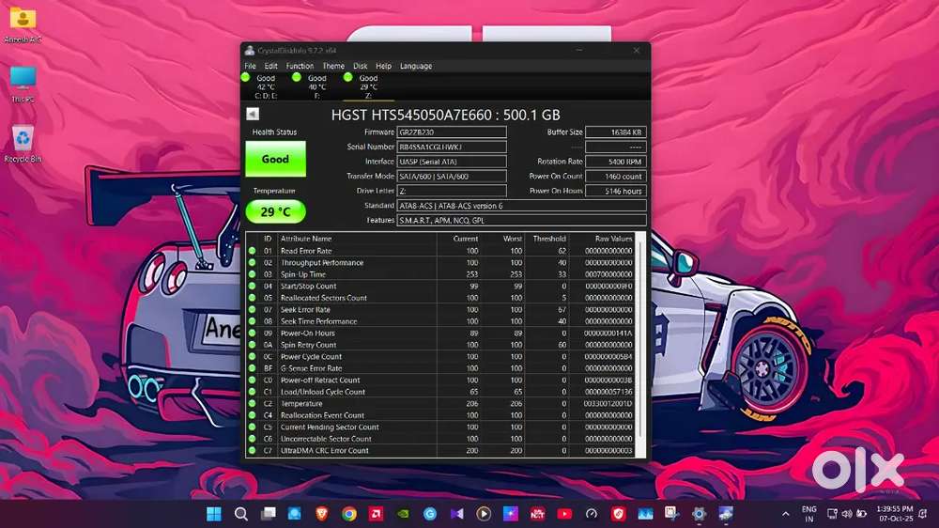Open the This PC desktop icon

tap(23, 83)
